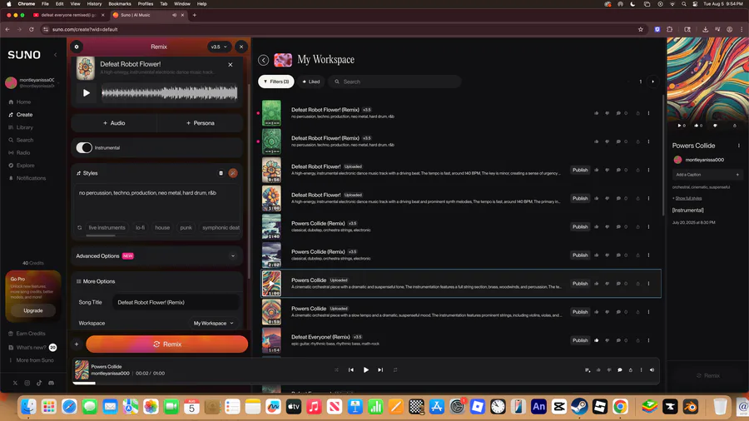Open Suno's X social link
Image resolution: width=749 pixels, height=421 pixels.
pos(15,383)
